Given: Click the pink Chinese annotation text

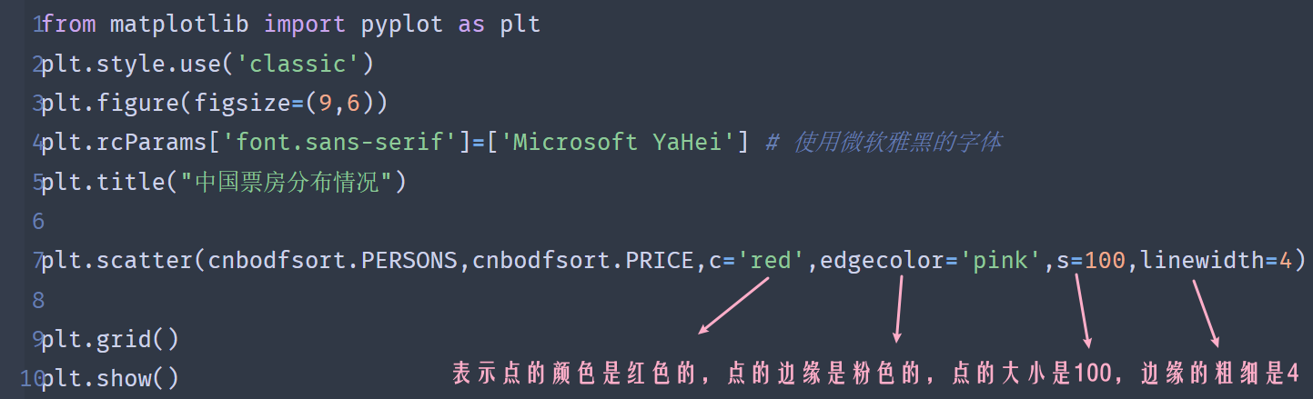Looking at the screenshot, I should 874,374.
